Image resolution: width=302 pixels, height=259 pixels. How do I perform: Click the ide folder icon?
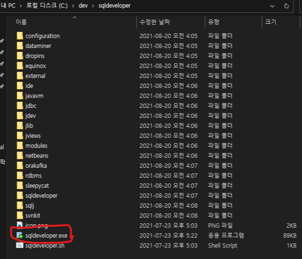tap(20, 86)
